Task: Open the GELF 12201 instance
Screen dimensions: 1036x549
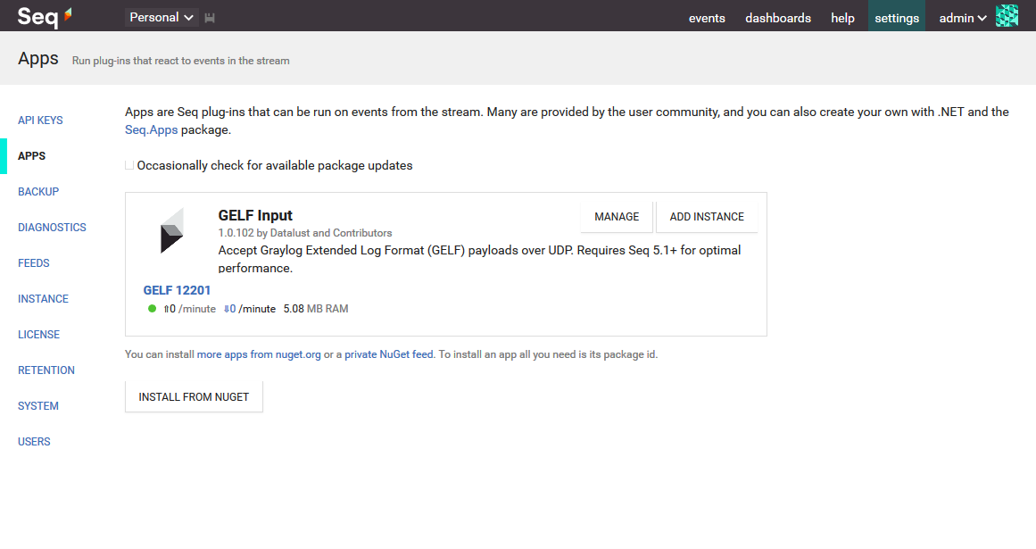Action: pos(177,289)
